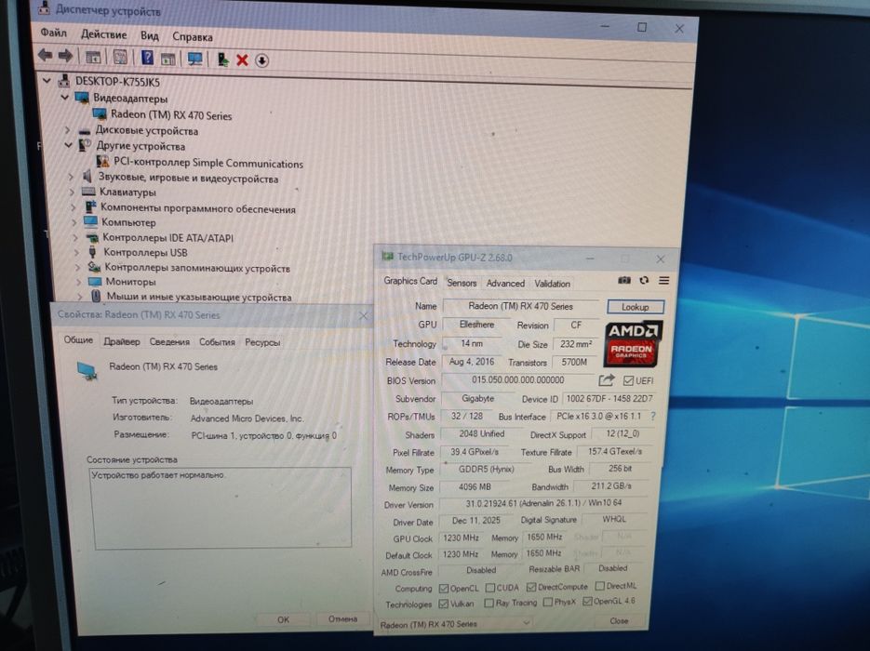Switch to the Сведения tab in properties
Screen dimensions: 870x651
pos(169,342)
